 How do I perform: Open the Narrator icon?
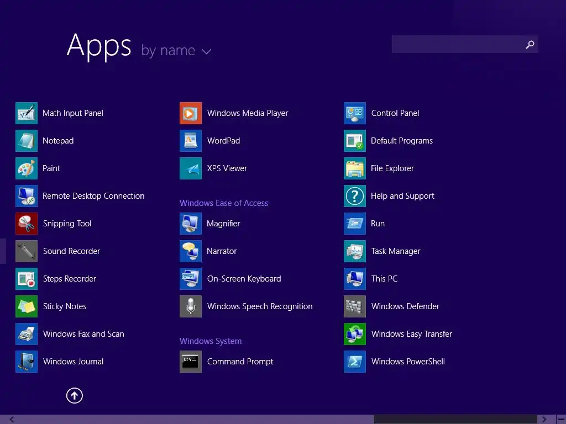click(191, 251)
